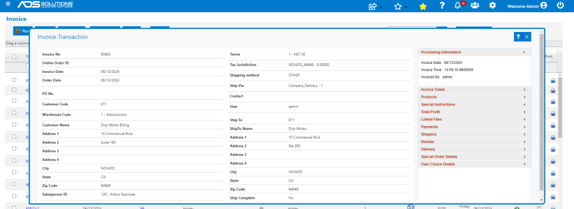Expand the Linked Files section
The height and width of the screenshot is (209, 574).
[x=474, y=119]
